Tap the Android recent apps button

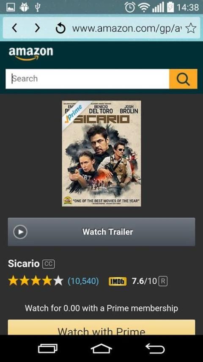click(48, 348)
